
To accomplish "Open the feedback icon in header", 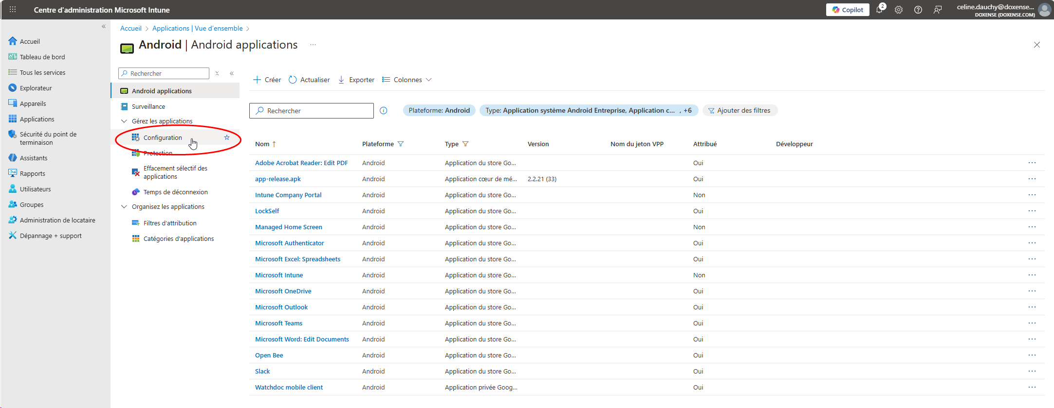I will pyautogui.click(x=938, y=10).
